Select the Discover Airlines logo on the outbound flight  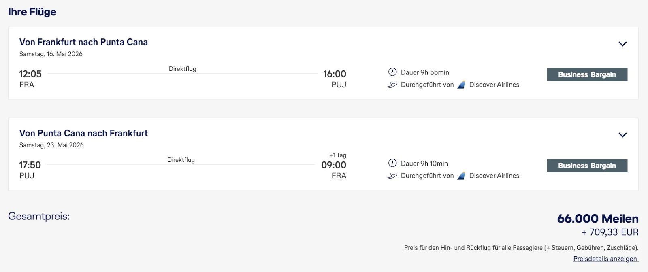click(x=462, y=84)
